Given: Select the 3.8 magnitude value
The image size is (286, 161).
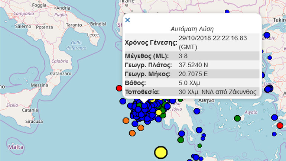Looking at the screenshot, I should 183,56.
